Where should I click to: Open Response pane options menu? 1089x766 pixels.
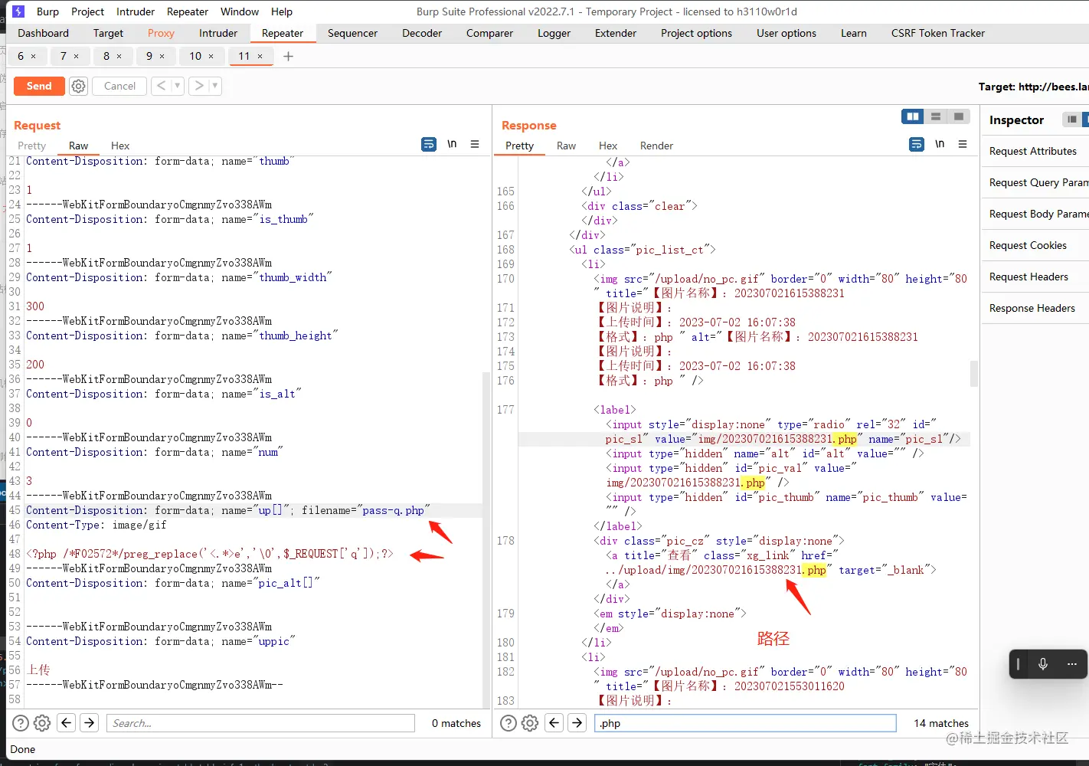click(x=963, y=144)
